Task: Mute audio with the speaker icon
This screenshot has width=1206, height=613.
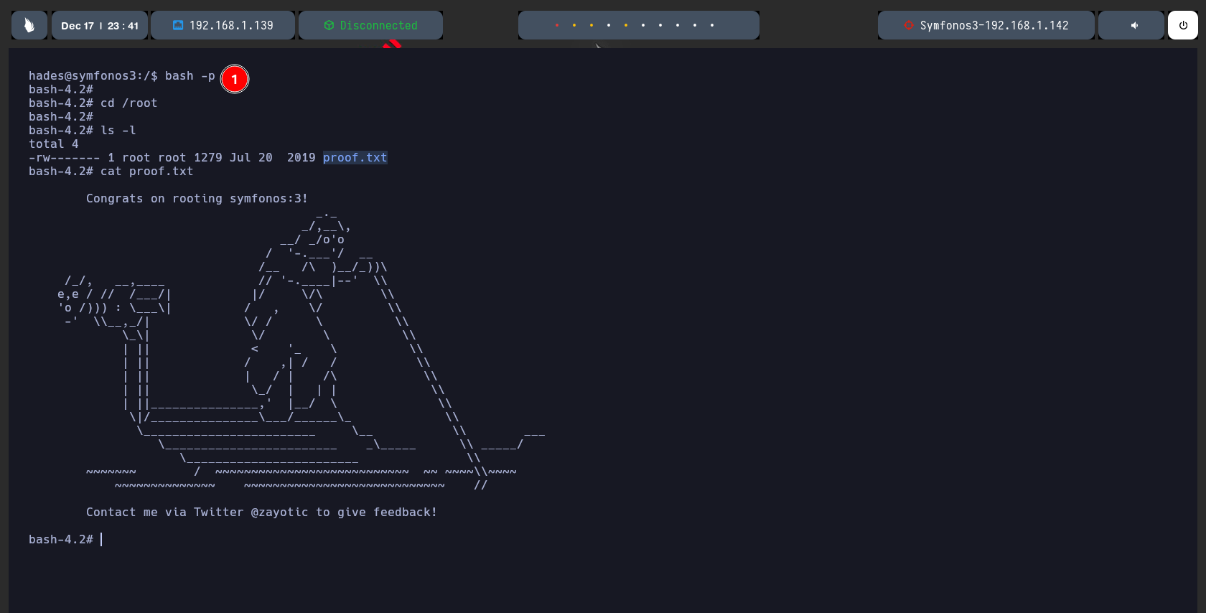Action: (x=1134, y=25)
